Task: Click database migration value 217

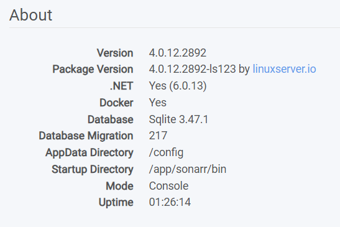Action: click(158, 136)
